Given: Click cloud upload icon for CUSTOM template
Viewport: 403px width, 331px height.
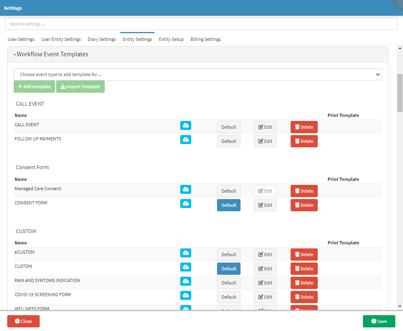Looking at the screenshot, I should tap(186, 267).
